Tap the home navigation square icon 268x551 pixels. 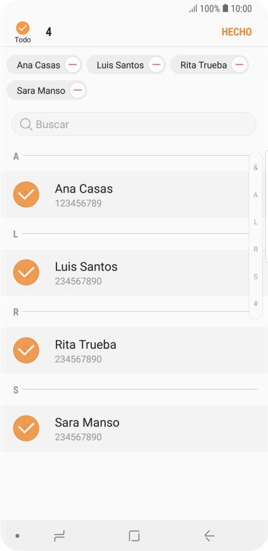click(x=134, y=536)
